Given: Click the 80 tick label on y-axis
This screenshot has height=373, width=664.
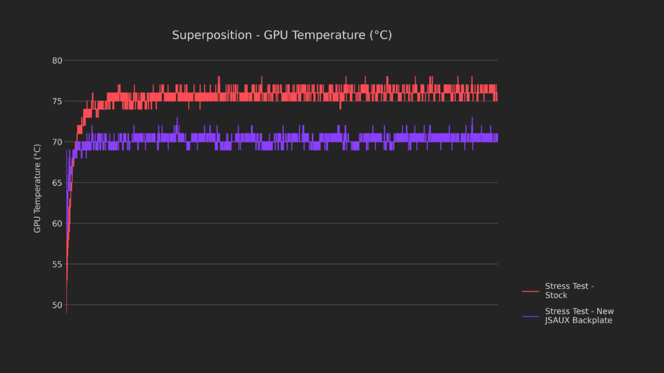Looking at the screenshot, I should 57,61.
